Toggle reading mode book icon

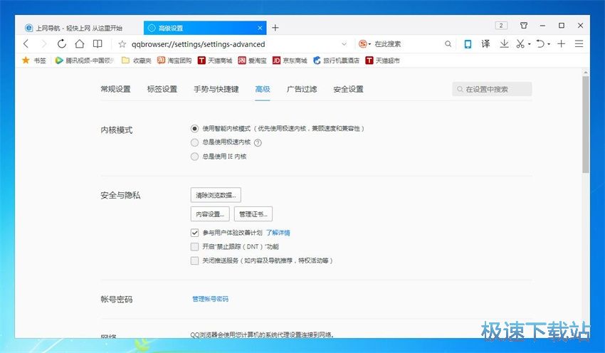coord(98,44)
